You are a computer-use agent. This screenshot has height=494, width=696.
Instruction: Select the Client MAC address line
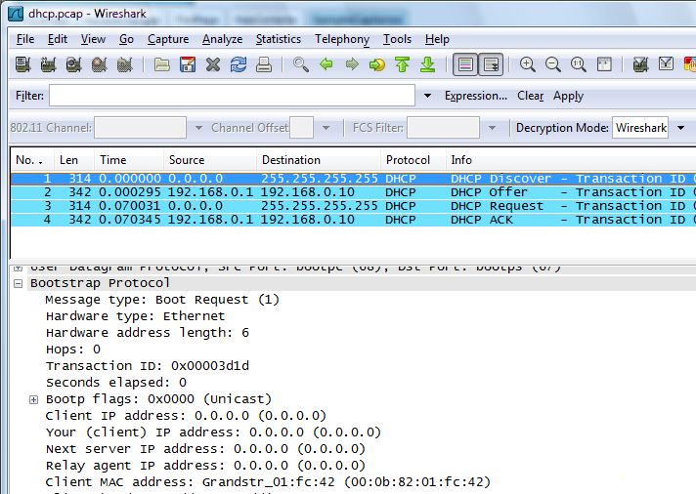click(x=268, y=482)
